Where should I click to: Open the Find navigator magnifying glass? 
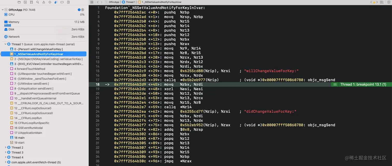[x=38, y=2]
